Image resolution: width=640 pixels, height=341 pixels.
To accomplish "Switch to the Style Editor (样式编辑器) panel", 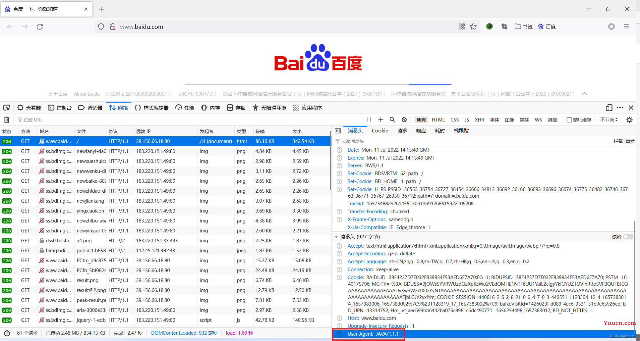I will point(152,108).
